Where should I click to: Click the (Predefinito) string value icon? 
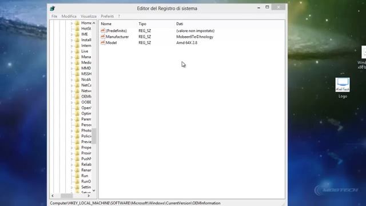tap(103, 30)
